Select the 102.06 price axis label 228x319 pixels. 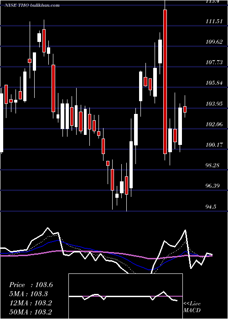point(214,124)
